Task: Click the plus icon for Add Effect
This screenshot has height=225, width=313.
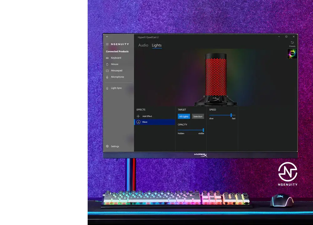Action: pyautogui.click(x=138, y=116)
